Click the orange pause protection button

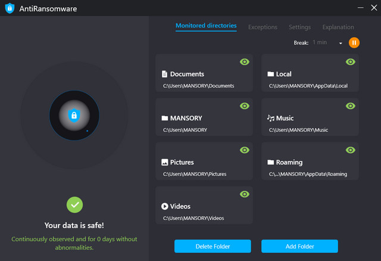[x=354, y=42]
